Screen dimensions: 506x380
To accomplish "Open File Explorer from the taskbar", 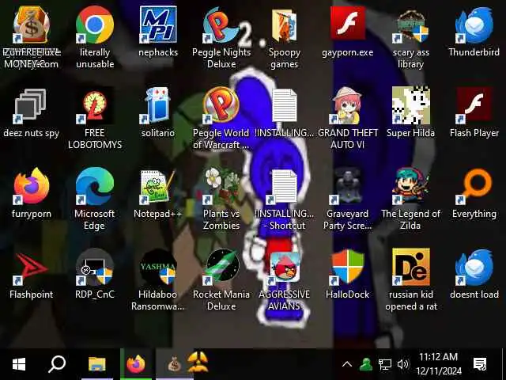I will pos(97,364).
